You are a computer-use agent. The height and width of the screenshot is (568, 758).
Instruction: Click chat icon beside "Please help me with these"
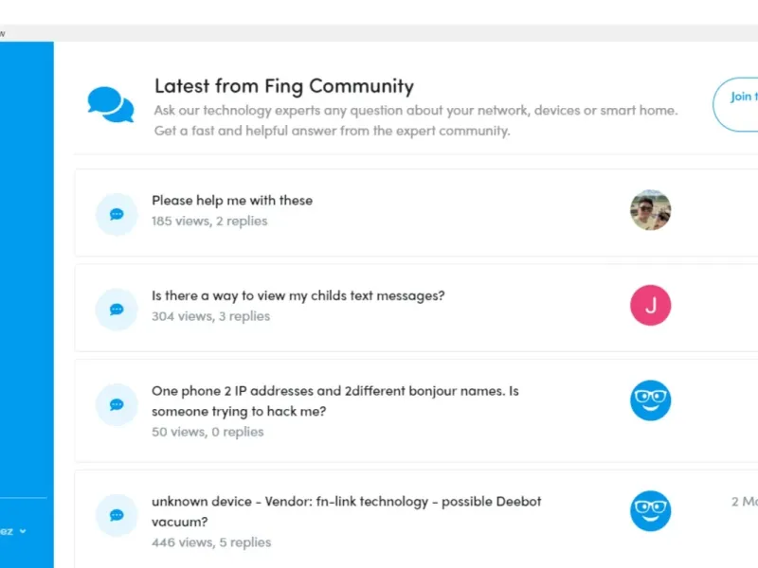click(117, 214)
